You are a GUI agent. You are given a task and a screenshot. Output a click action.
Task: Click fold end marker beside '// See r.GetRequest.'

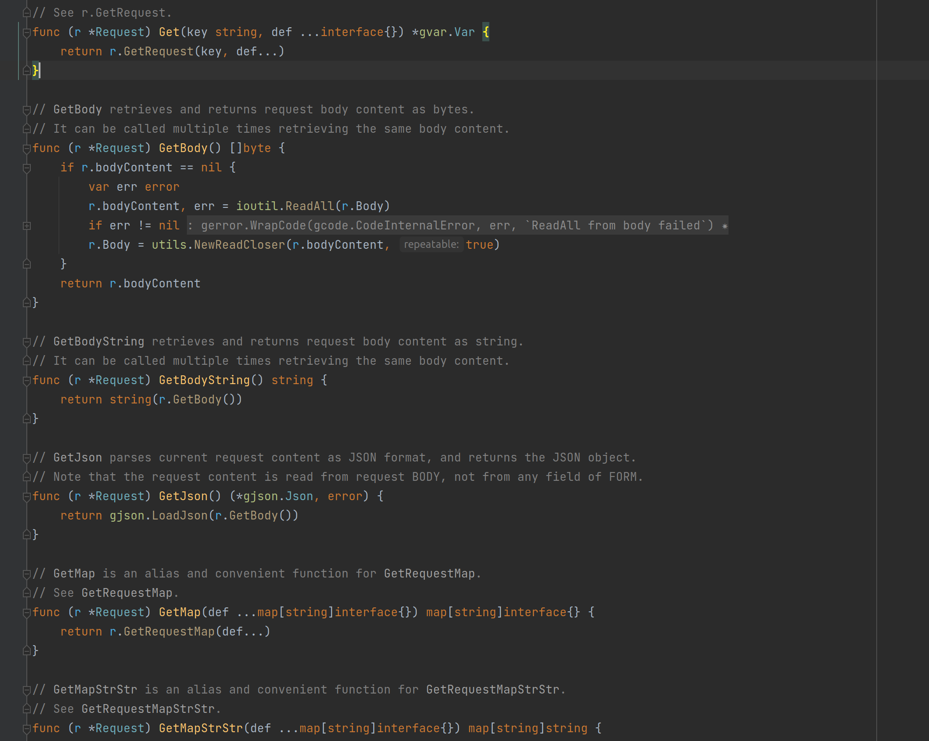[26, 13]
